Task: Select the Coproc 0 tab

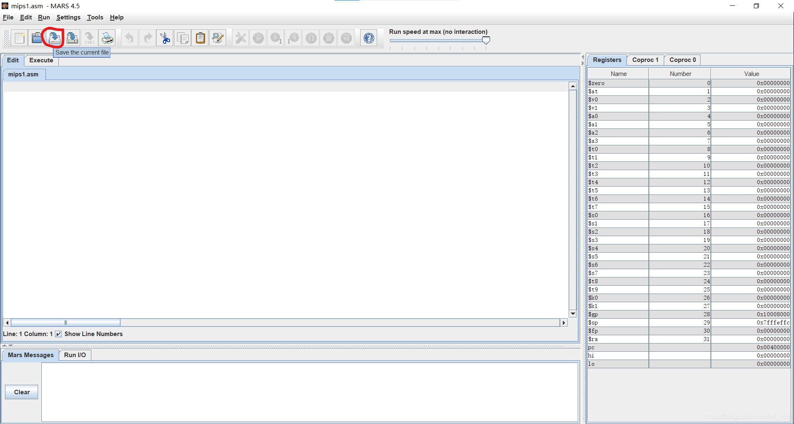Action: click(683, 60)
